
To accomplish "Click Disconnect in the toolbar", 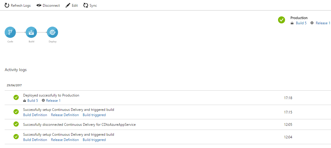I will pos(48,6).
